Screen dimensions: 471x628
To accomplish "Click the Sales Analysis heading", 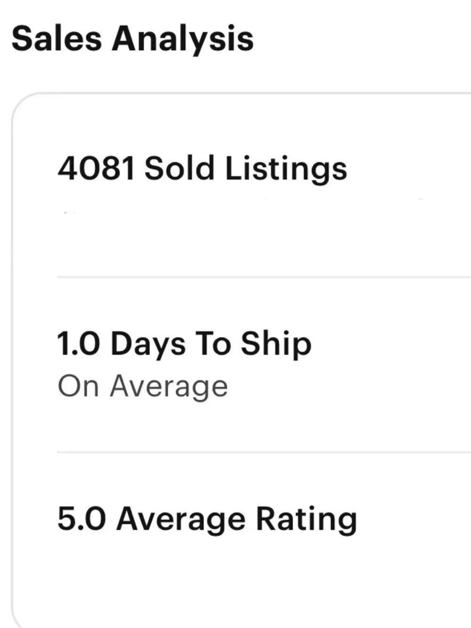I will point(132,39).
